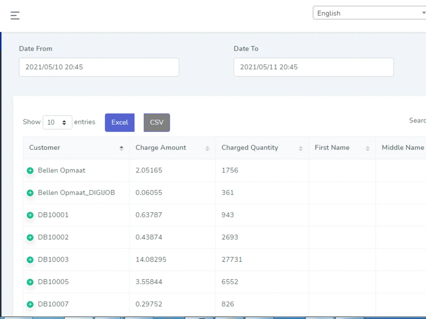
Task: Select charge amount 14.08295
Action: [x=151, y=259]
